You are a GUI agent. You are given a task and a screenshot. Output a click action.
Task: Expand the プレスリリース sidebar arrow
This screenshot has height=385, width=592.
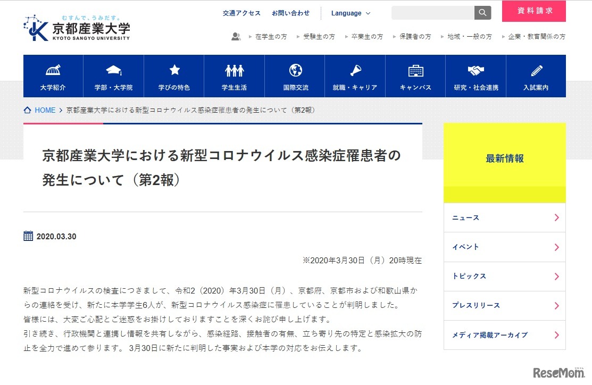[556, 306]
